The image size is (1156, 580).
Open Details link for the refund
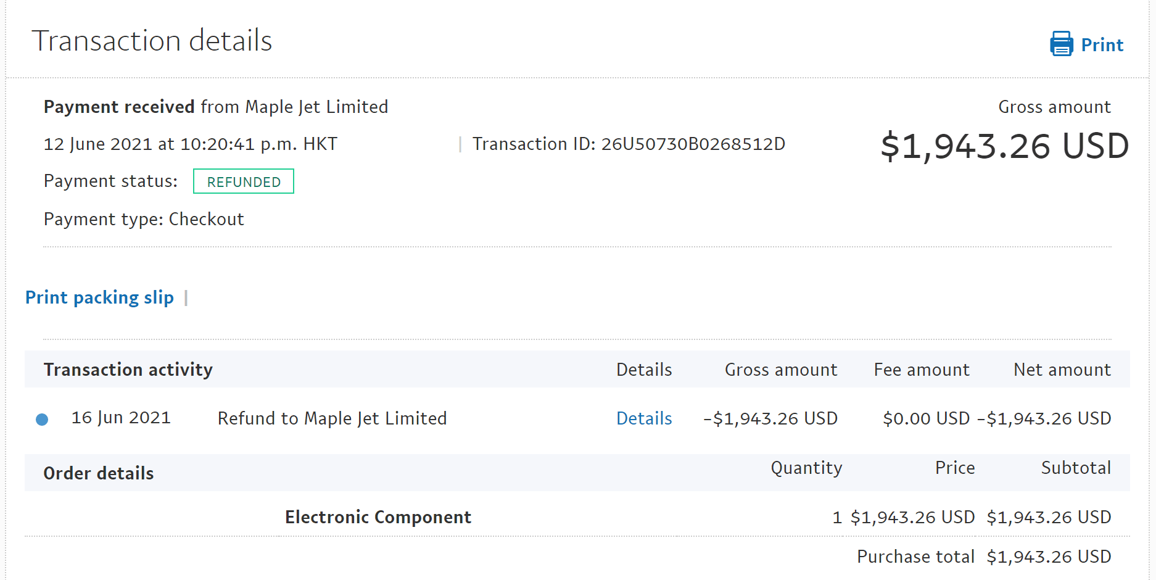(x=644, y=418)
